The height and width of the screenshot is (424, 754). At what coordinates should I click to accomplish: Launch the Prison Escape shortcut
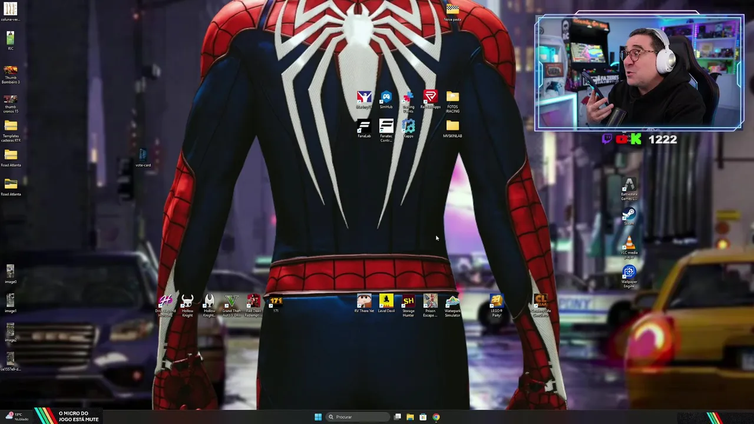click(x=430, y=306)
